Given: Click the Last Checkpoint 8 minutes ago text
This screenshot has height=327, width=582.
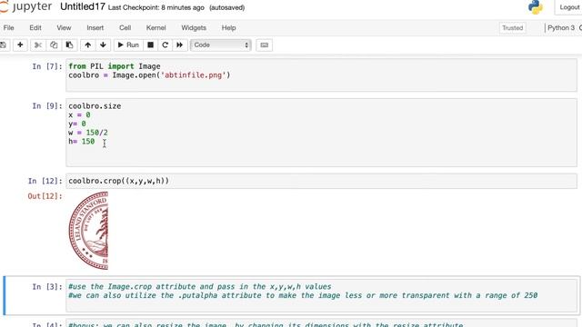Looking at the screenshot, I should (x=156, y=7).
